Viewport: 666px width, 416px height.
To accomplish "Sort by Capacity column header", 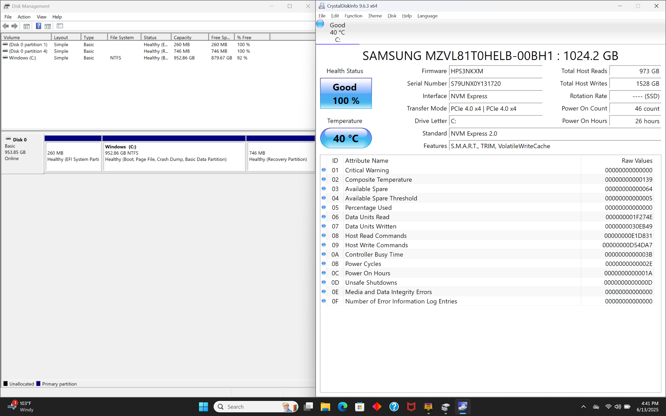I will 190,37.
